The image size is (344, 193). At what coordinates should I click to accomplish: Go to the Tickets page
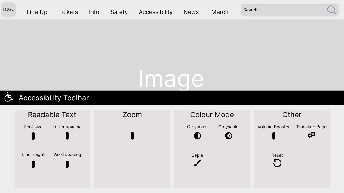click(68, 12)
